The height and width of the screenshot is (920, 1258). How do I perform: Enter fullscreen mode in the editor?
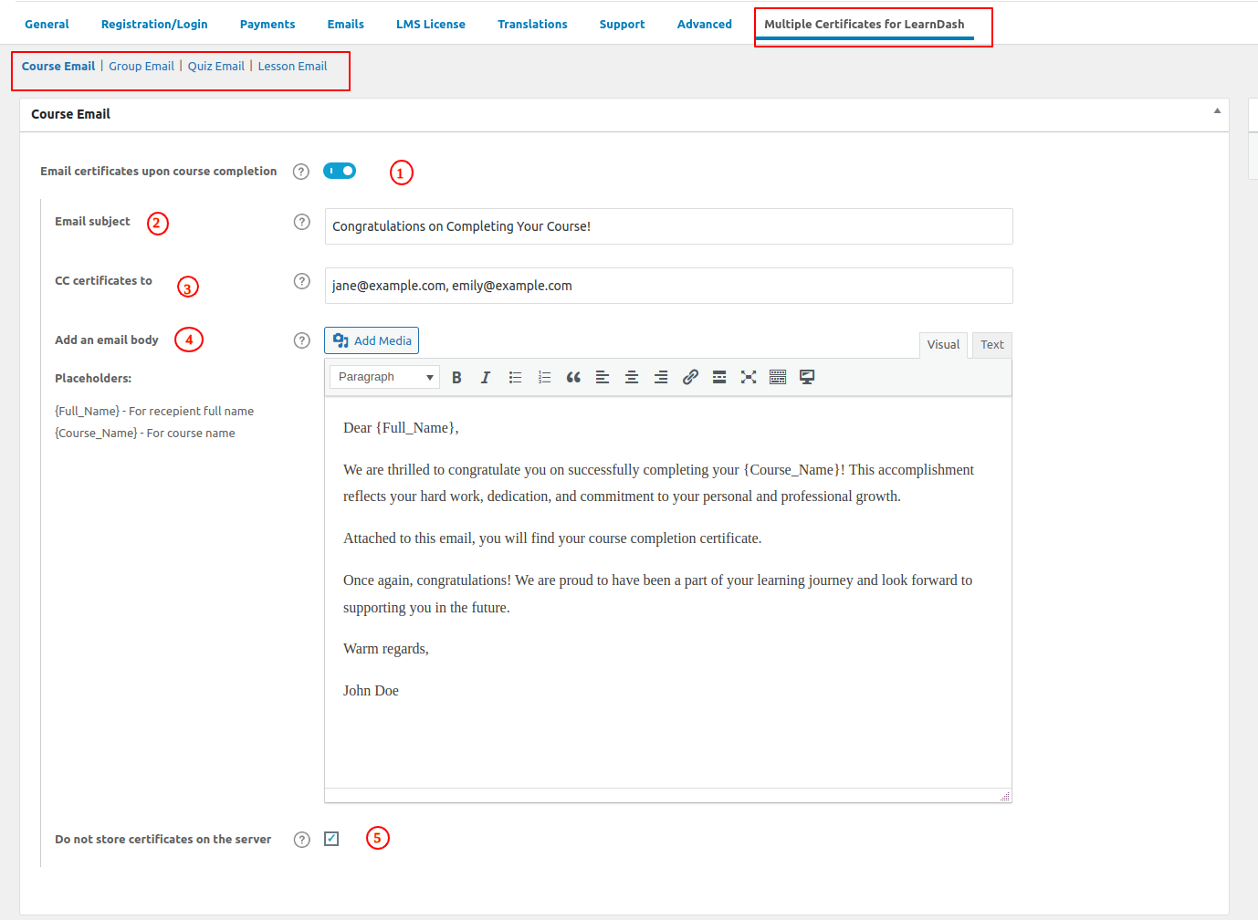point(749,376)
